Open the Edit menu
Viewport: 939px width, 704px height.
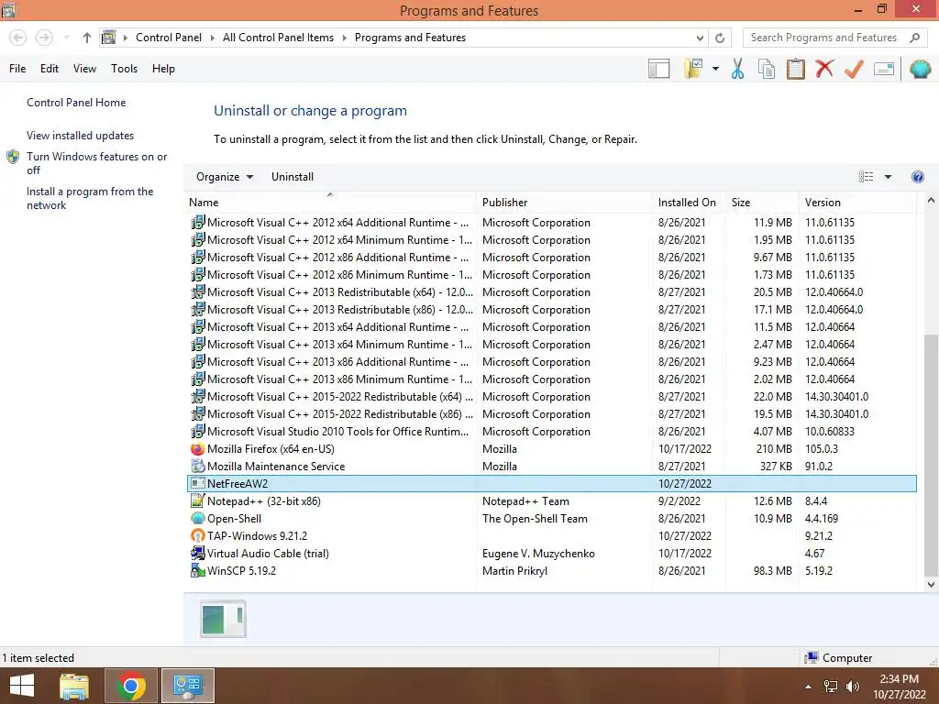tap(50, 69)
